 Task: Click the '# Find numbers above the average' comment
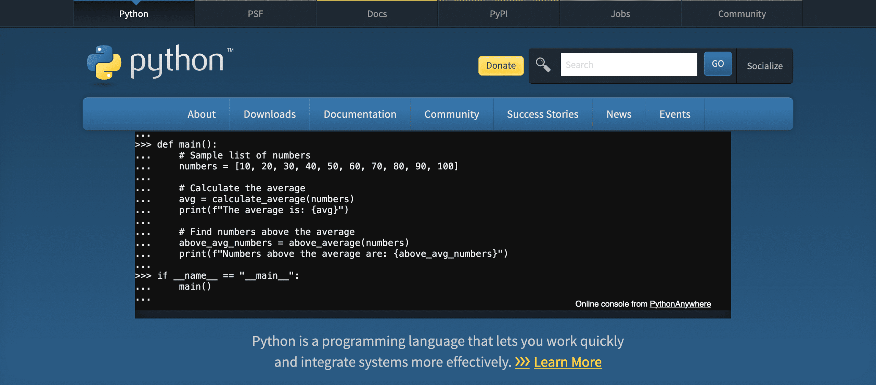(267, 232)
